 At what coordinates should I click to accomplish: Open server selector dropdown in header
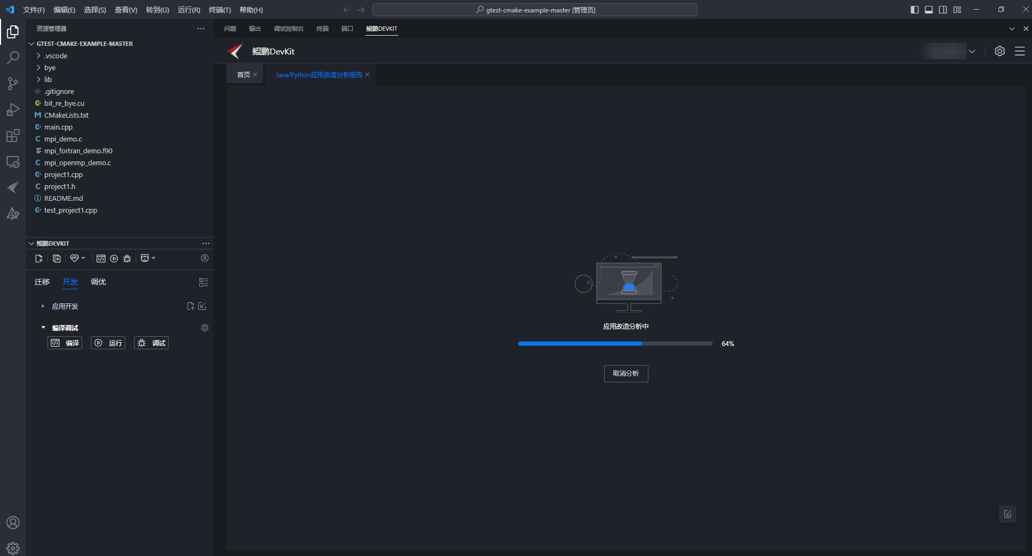[972, 51]
